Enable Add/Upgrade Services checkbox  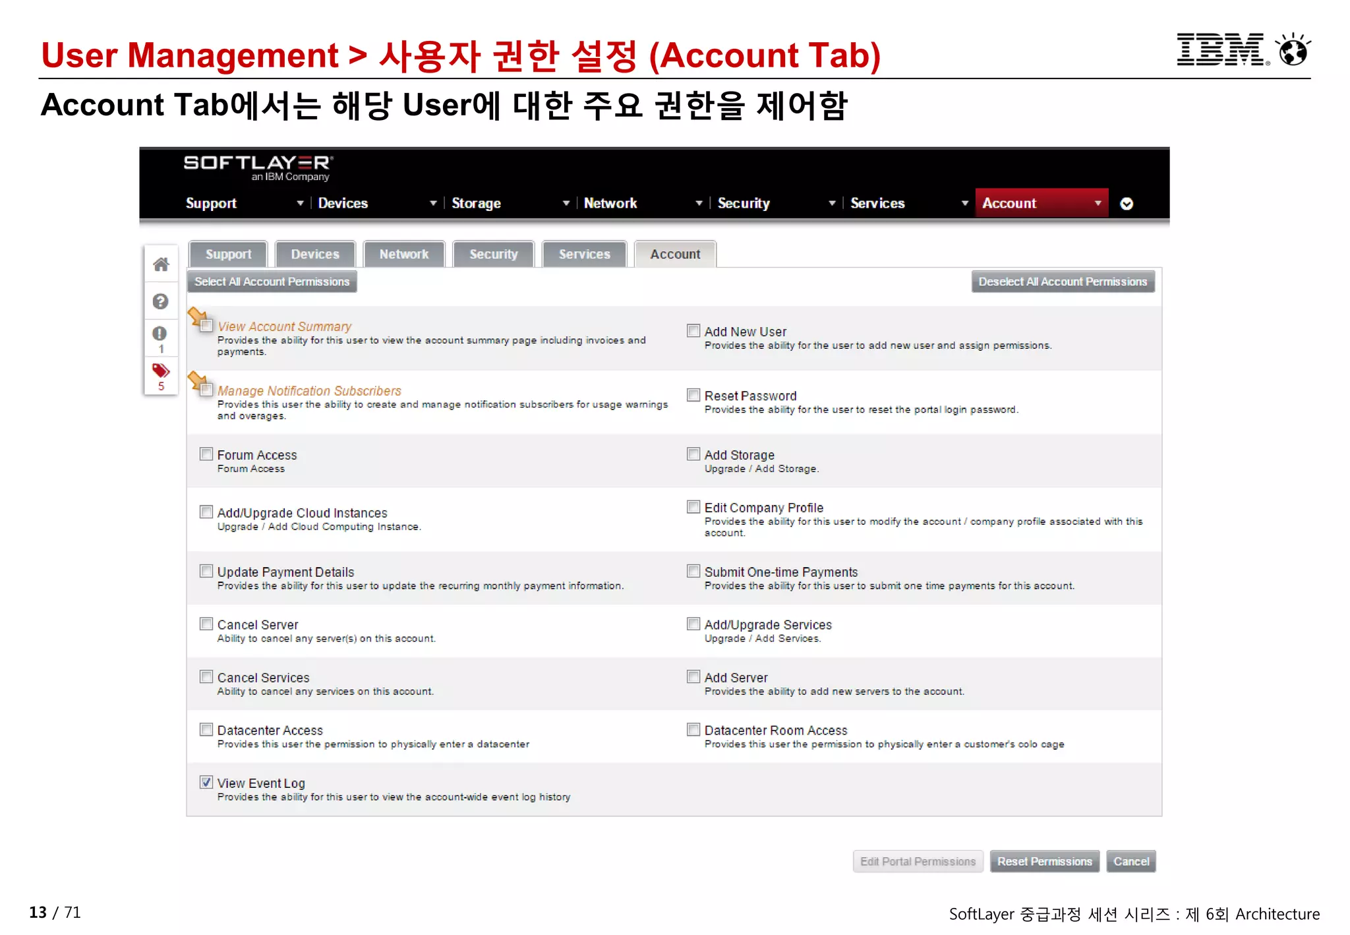(693, 624)
